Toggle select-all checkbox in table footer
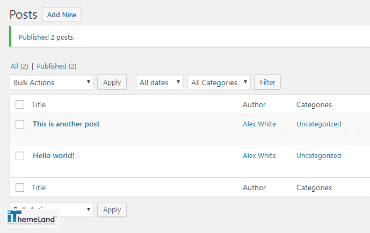Screen dimensions: 370x233 pyautogui.click(x=20, y=187)
